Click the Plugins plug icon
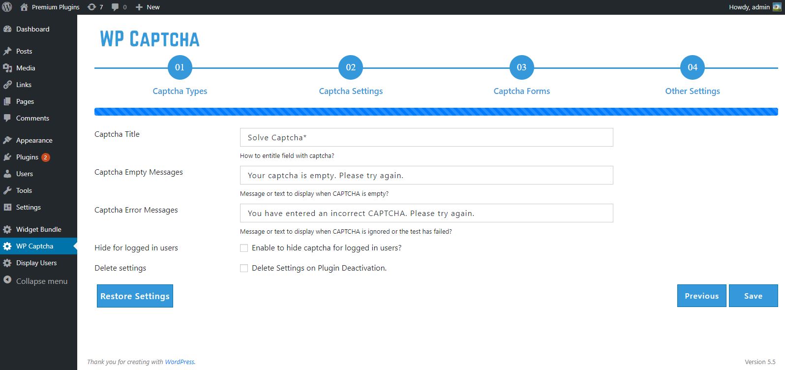The image size is (785, 370). pyautogui.click(x=7, y=157)
